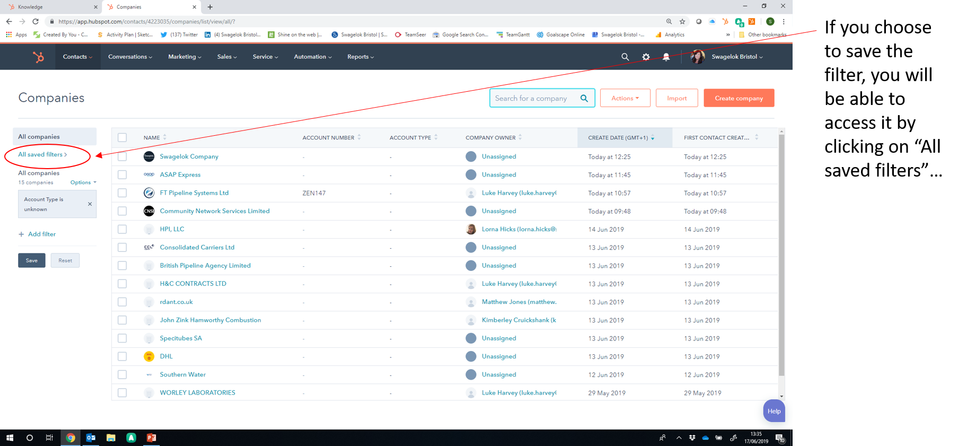Open the Service menu

click(x=265, y=57)
